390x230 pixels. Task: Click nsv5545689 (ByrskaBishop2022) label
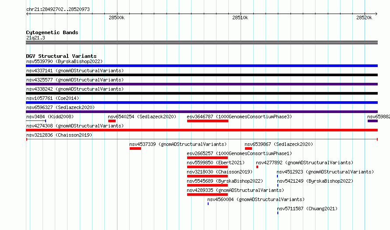225,181
